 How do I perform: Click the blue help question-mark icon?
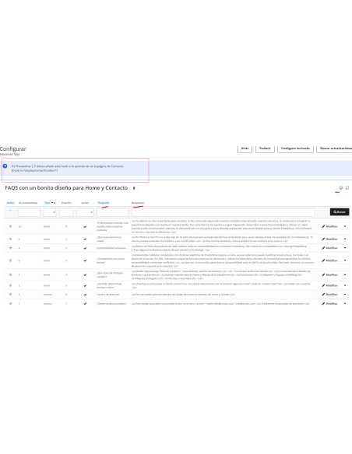pos(5,166)
